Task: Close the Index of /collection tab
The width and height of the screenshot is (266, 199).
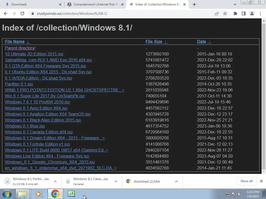Action: (184, 4)
